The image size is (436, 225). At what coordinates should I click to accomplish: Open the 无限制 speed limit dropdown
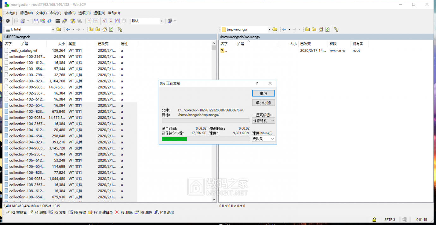263,139
